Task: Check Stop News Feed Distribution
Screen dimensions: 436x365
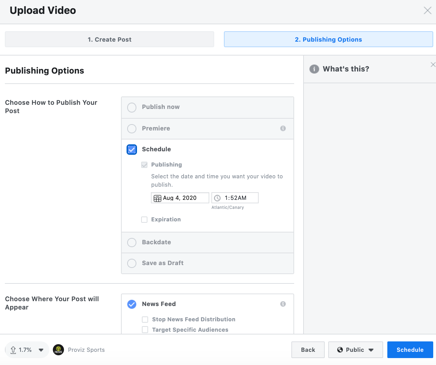Action: point(145,320)
